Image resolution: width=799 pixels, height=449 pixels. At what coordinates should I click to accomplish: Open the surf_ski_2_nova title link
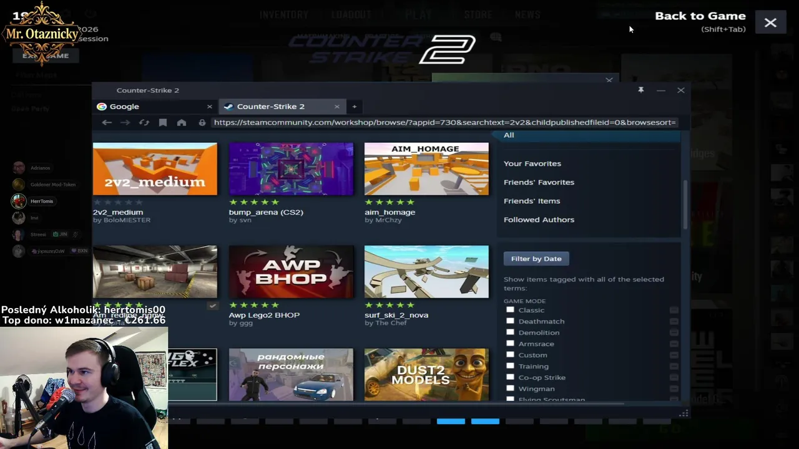coord(396,315)
